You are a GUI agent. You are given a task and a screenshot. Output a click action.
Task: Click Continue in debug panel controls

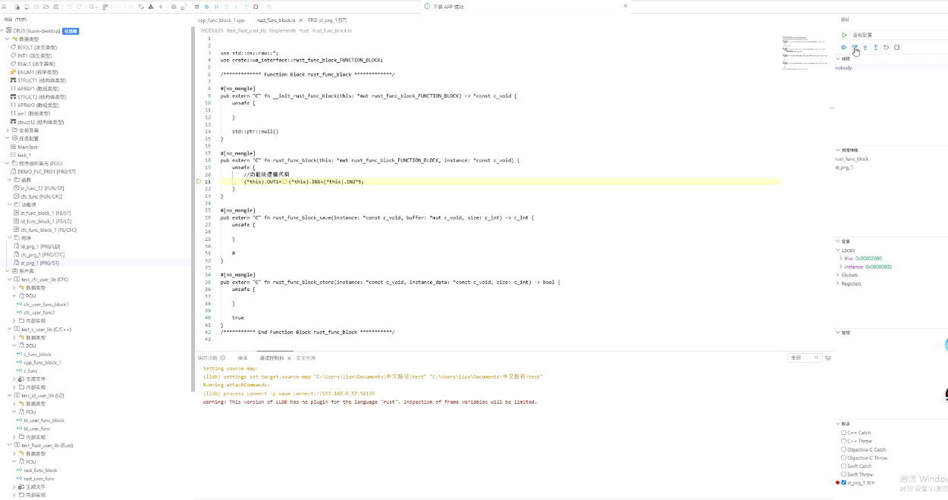pyautogui.click(x=843, y=47)
